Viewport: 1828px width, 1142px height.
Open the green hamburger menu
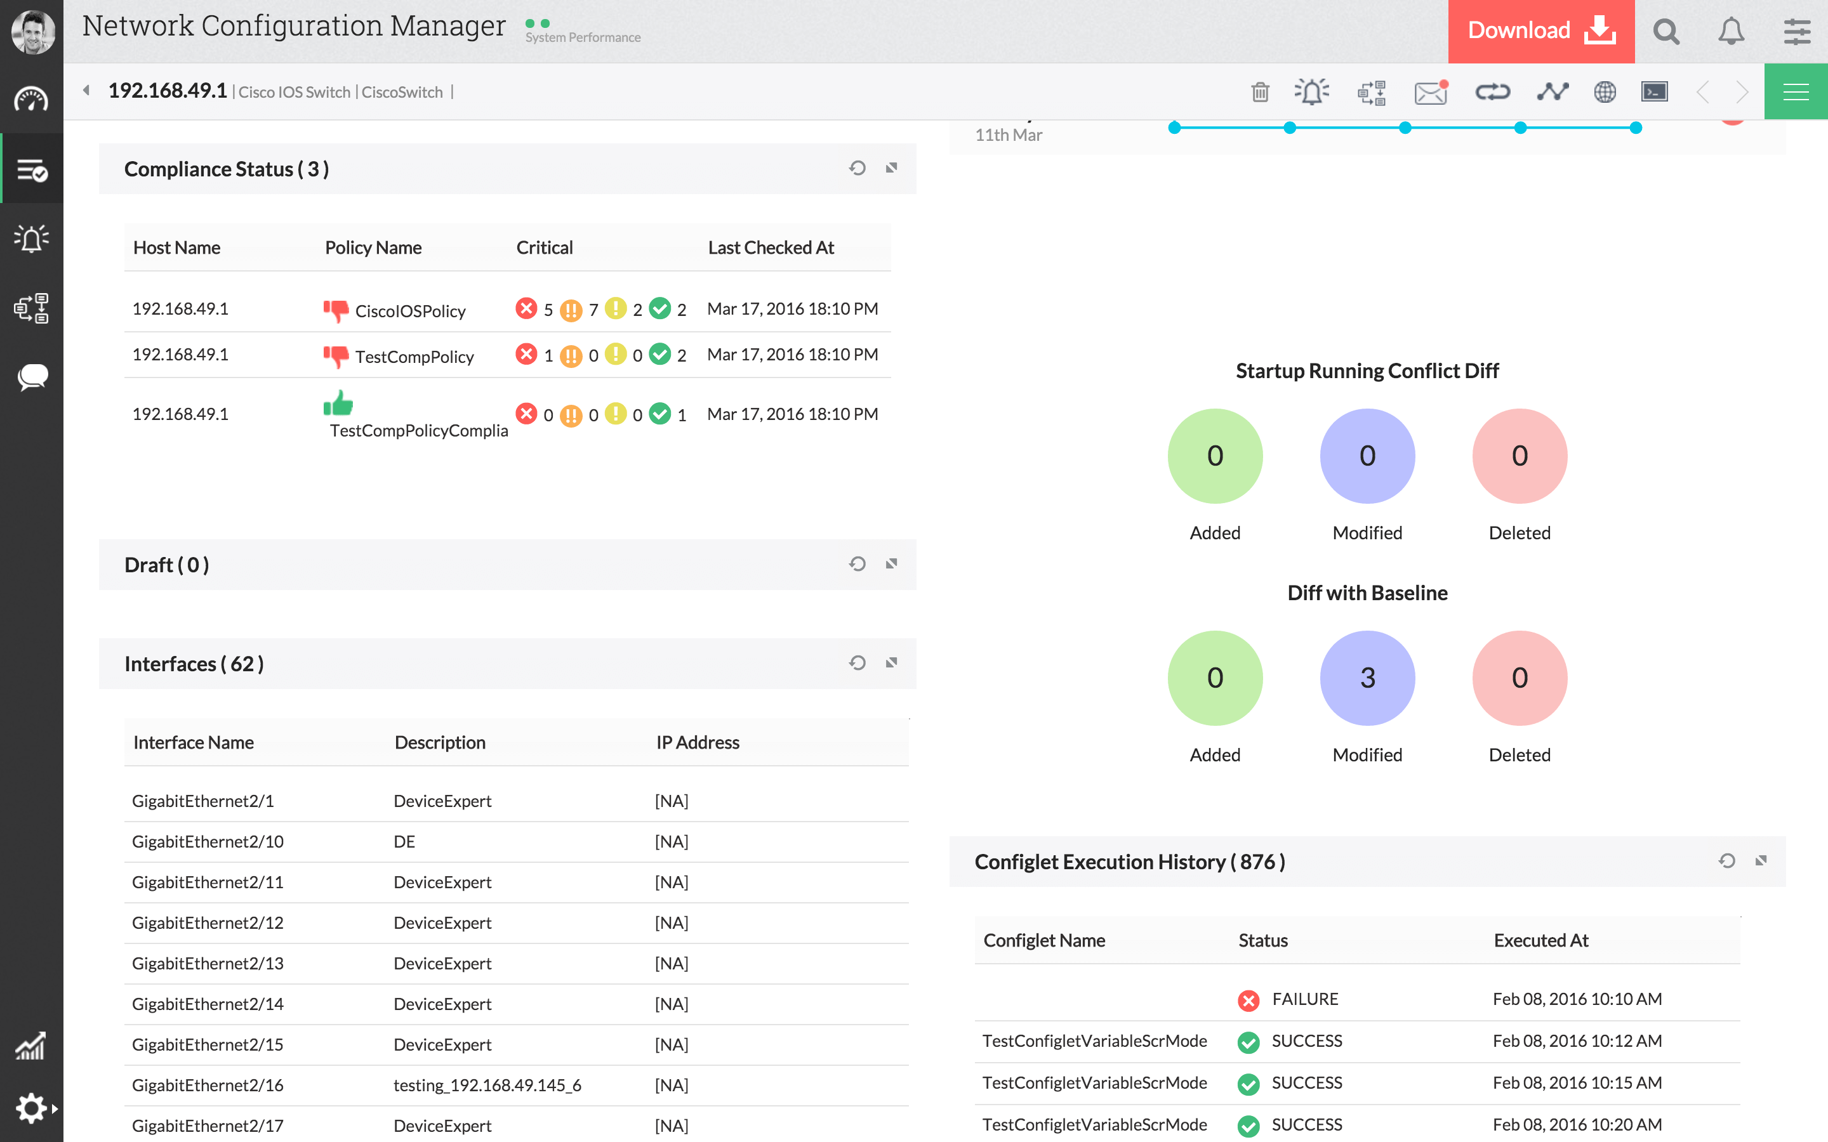point(1796,92)
